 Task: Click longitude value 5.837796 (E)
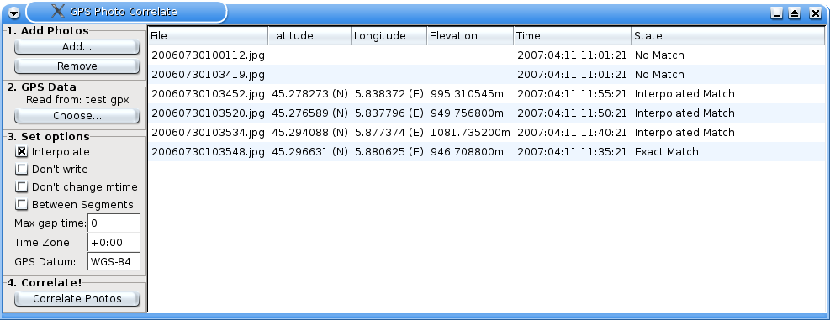[389, 113]
